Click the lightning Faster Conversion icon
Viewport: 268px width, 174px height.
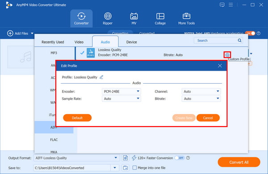point(134,158)
